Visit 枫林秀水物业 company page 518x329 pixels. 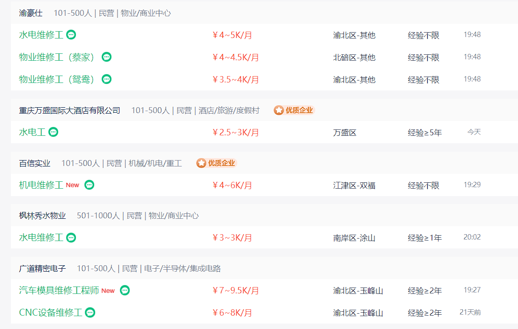point(42,216)
